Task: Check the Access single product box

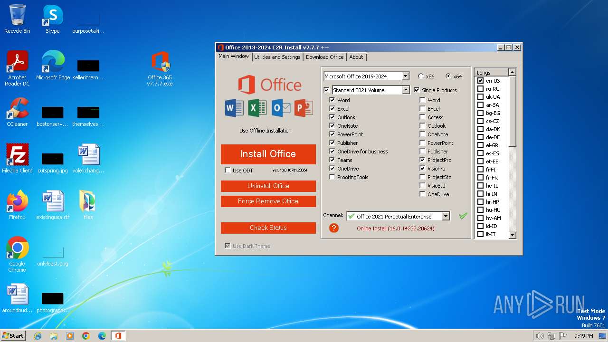Action: [x=423, y=117]
